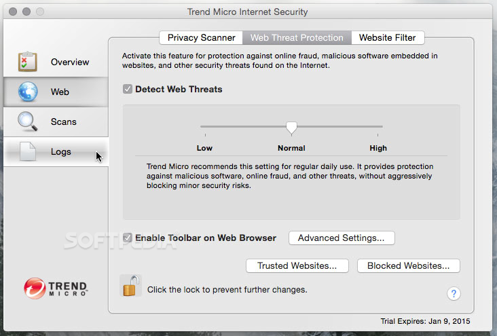
Task: Go to the Overview section label
Action: [x=70, y=62]
